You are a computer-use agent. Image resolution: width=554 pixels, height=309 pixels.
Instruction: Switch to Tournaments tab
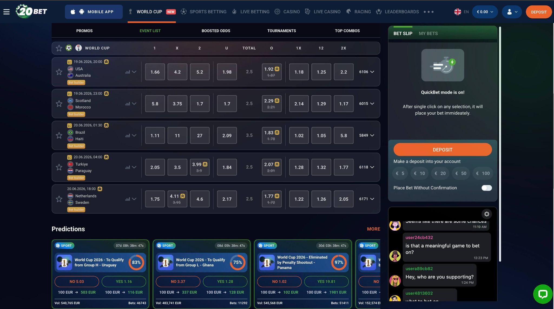[x=282, y=31]
